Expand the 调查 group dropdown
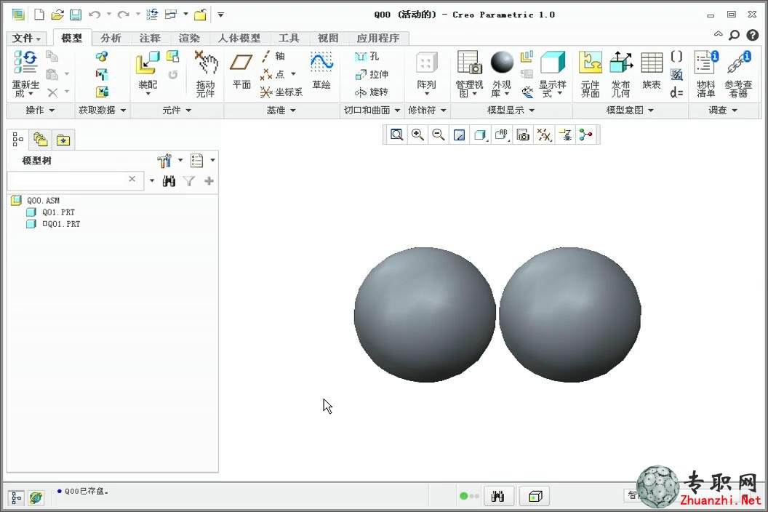 pos(723,111)
